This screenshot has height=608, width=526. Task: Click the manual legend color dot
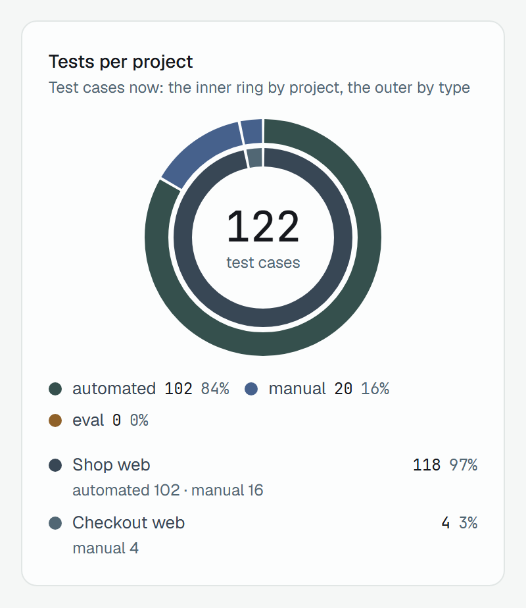pyautogui.click(x=251, y=388)
